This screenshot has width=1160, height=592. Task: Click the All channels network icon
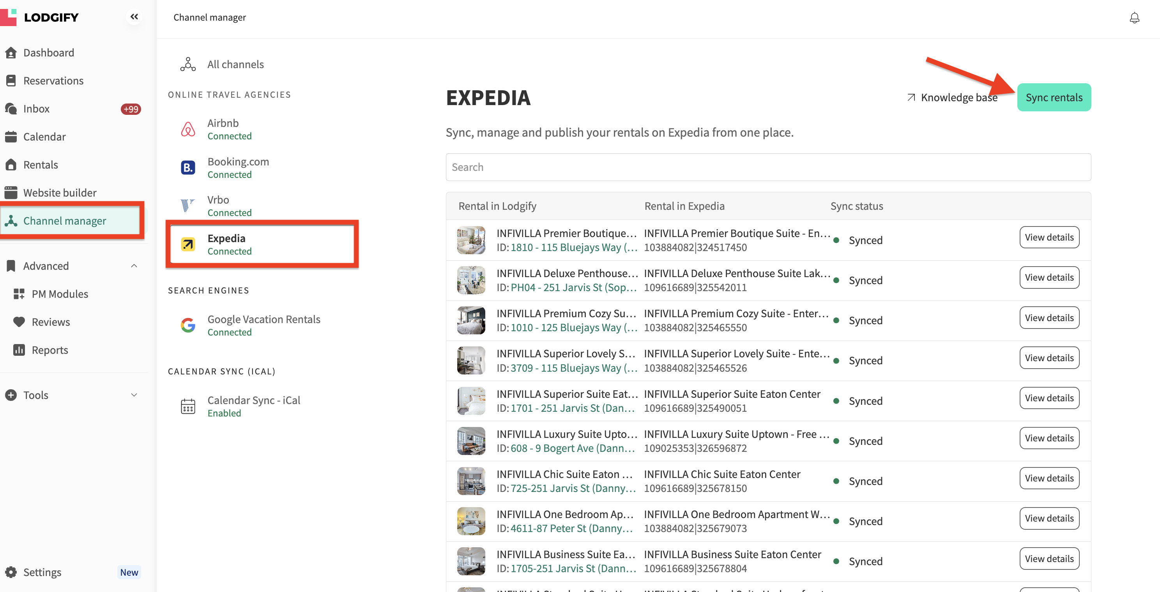pyautogui.click(x=188, y=64)
